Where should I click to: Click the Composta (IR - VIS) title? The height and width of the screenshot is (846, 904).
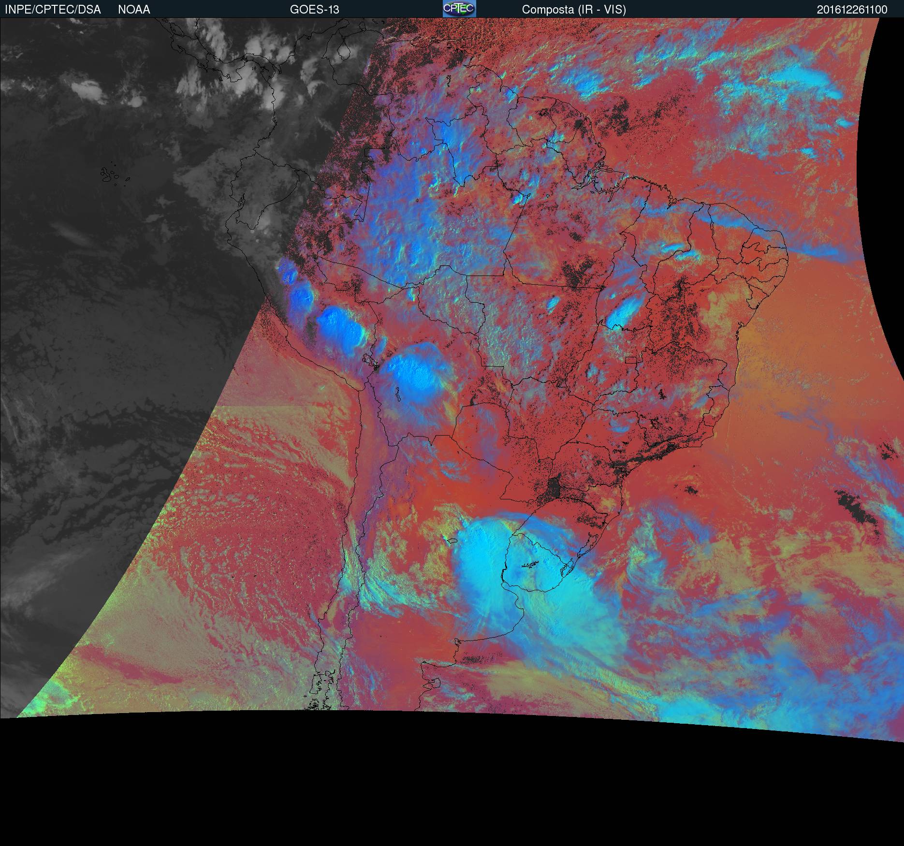[574, 10]
